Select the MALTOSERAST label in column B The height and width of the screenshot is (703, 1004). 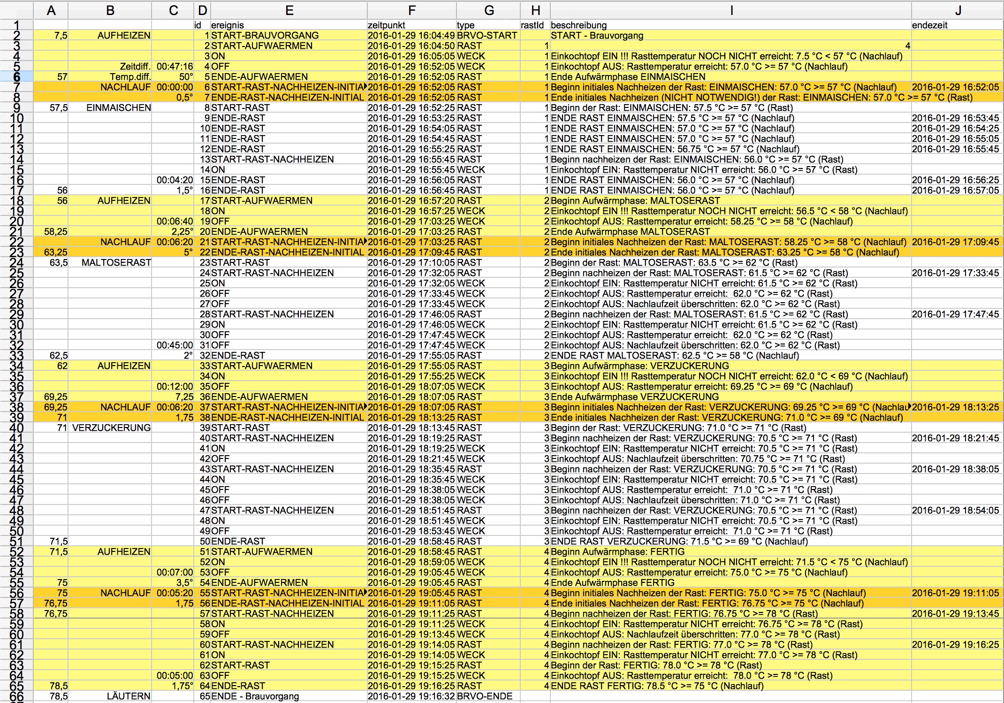110,262
